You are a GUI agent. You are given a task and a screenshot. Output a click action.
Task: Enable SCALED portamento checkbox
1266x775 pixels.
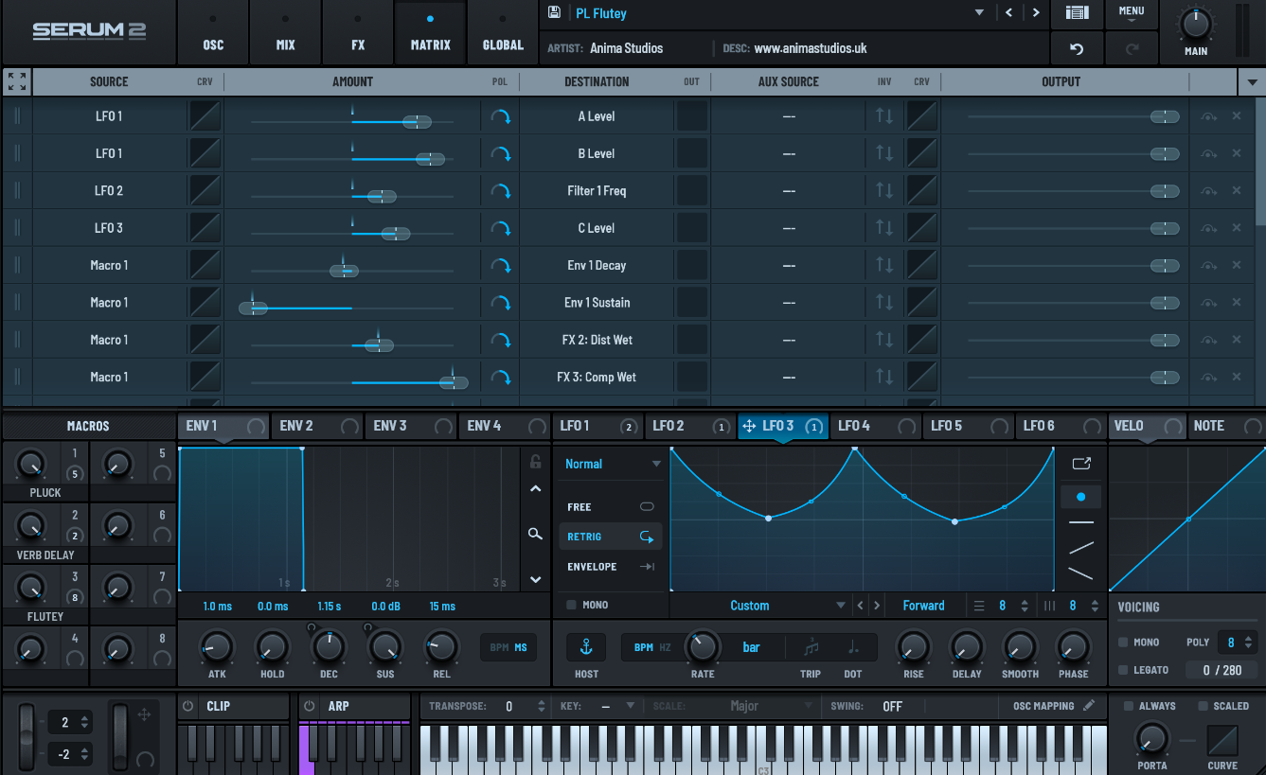pyautogui.click(x=1203, y=706)
